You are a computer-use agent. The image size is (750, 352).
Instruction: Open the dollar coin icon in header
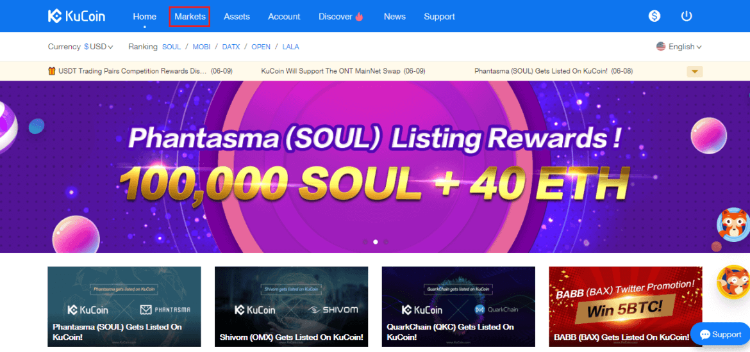point(654,16)
